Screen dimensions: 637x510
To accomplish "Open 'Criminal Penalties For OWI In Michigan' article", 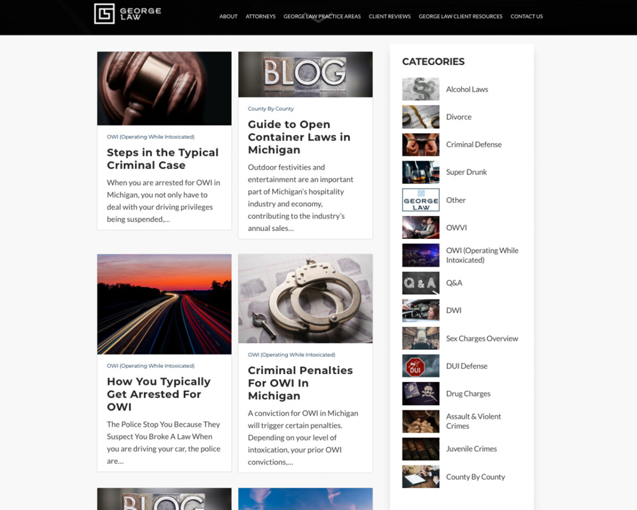I will (300, 383).
